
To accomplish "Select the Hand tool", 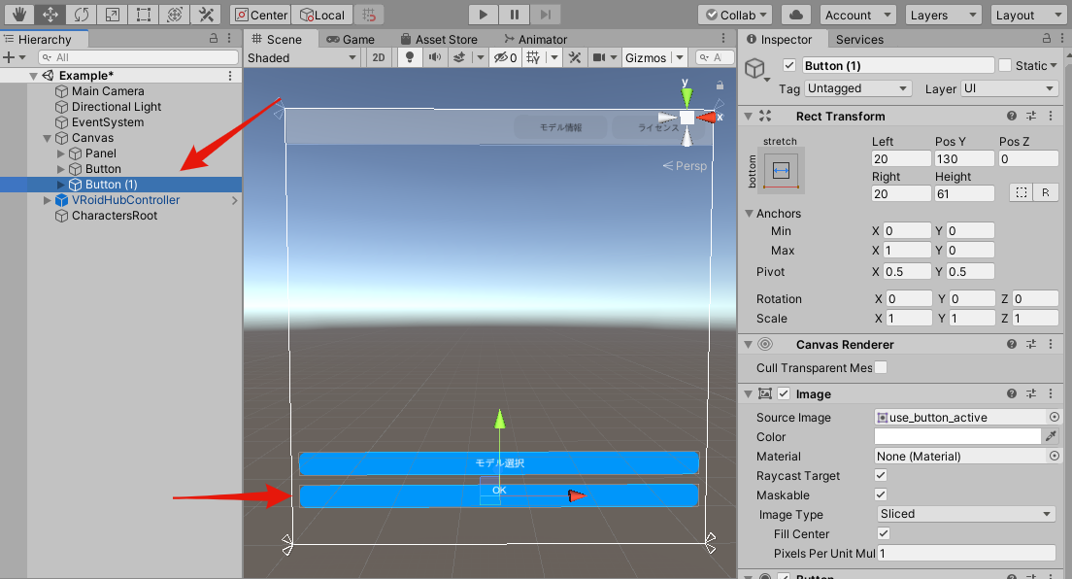I will tap(19, 15).
